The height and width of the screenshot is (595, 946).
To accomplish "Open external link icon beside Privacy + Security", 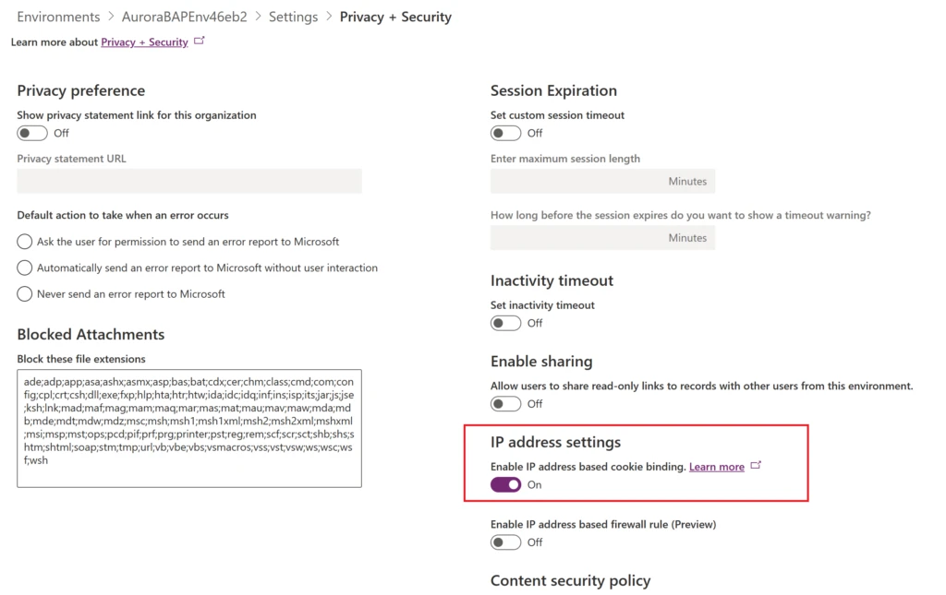I will coord(200,42).
